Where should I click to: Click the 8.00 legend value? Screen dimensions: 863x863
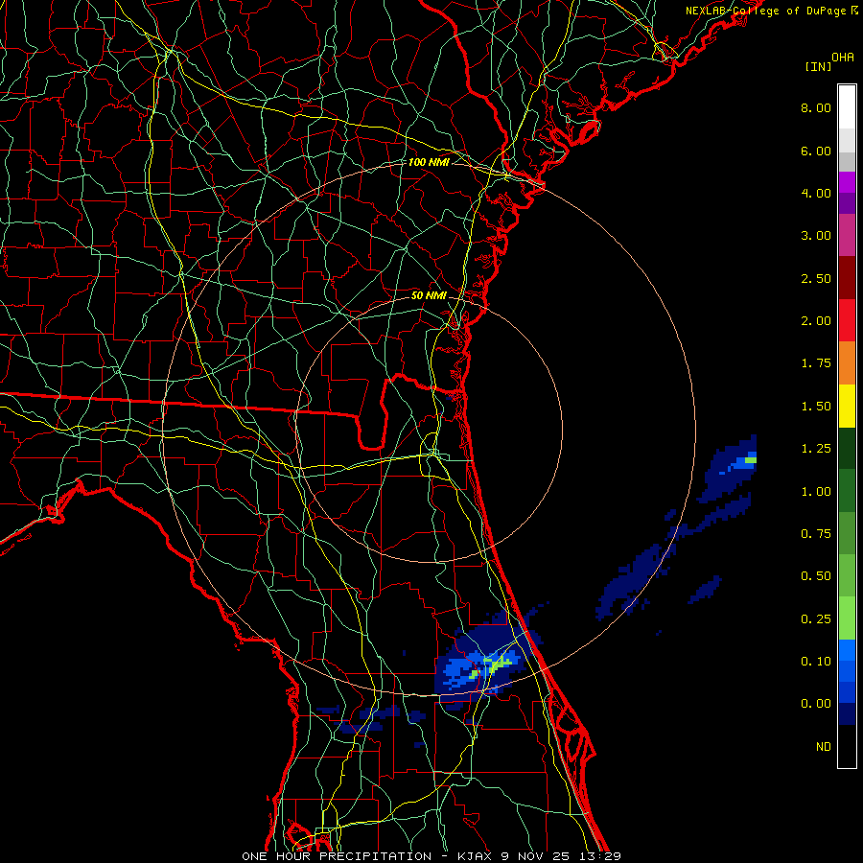(x=816, y=107)
